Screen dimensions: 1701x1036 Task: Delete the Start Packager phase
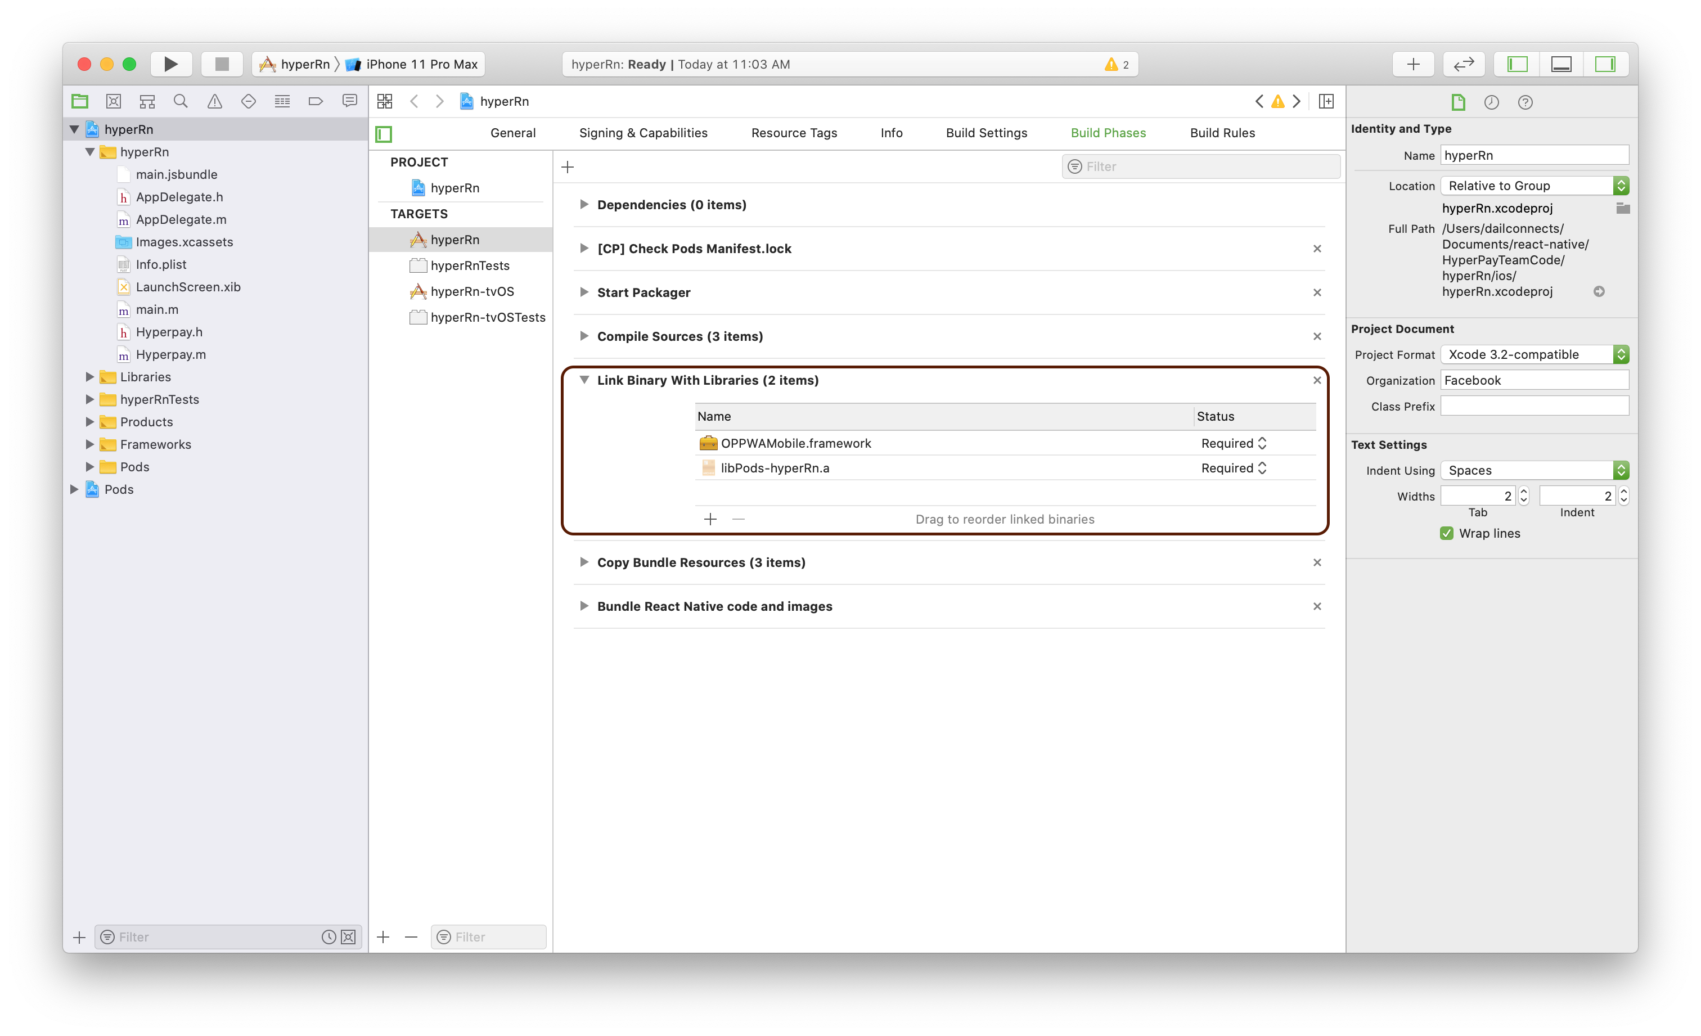click(x=1316, y=292)
